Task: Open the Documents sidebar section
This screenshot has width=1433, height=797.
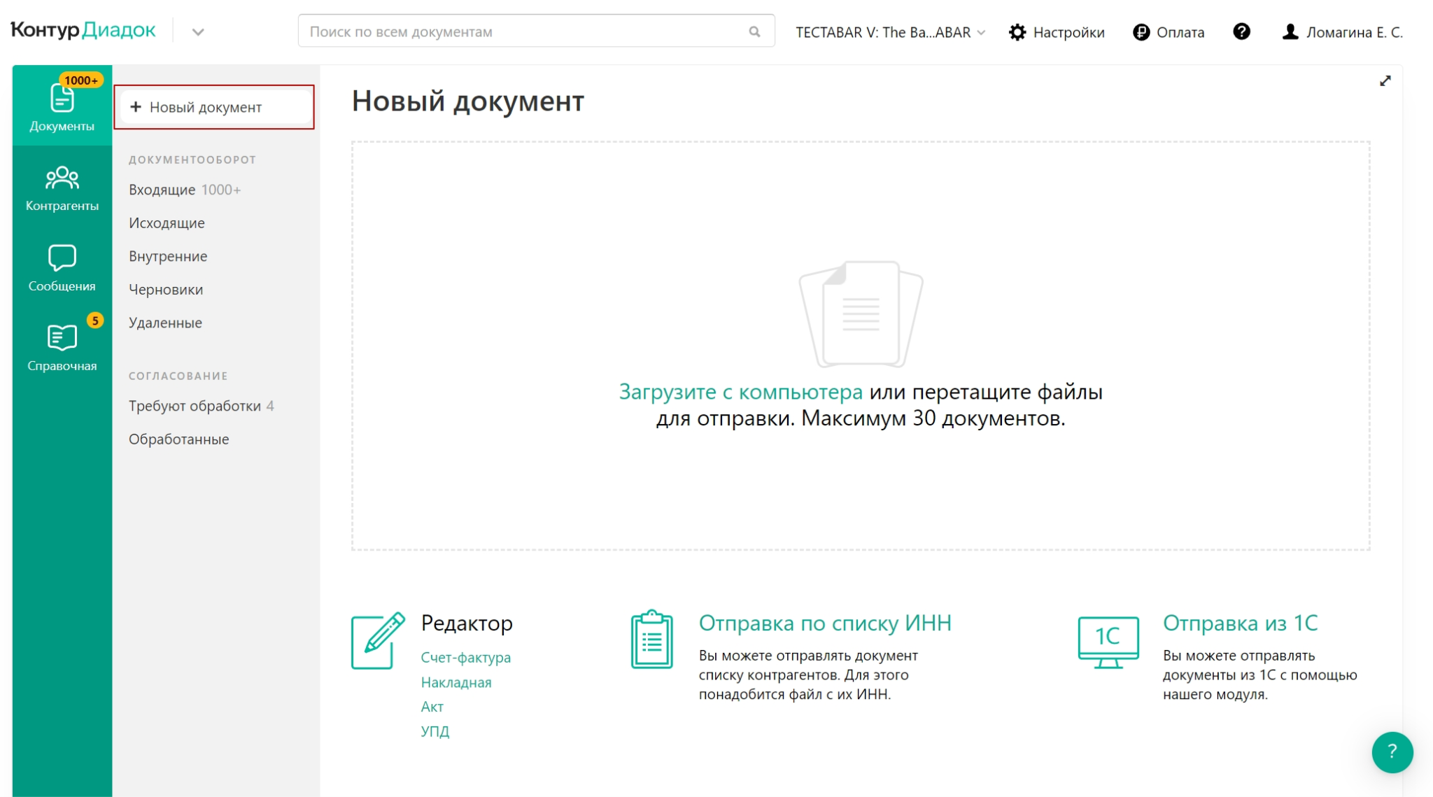Action: pos(62,106)
